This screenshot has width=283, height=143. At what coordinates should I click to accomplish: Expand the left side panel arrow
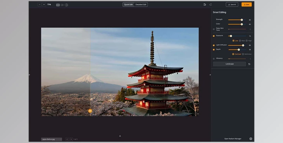click(29, 75)
